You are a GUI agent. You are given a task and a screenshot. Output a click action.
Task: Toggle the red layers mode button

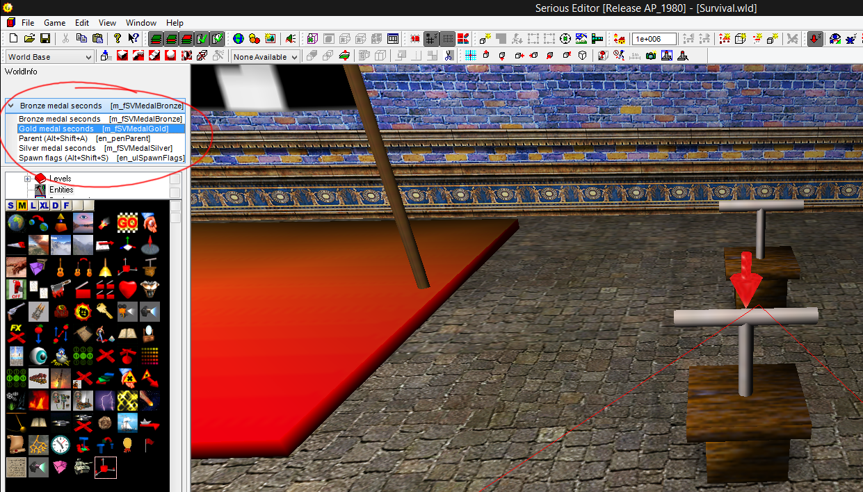[186, 39]
